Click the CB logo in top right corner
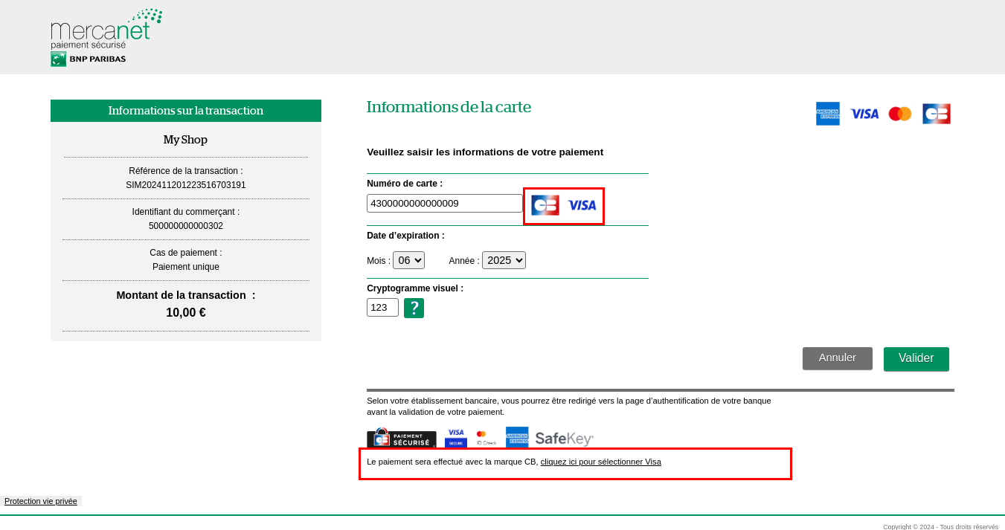Screen dimensions: 1005x530 (x=936, y=113)
